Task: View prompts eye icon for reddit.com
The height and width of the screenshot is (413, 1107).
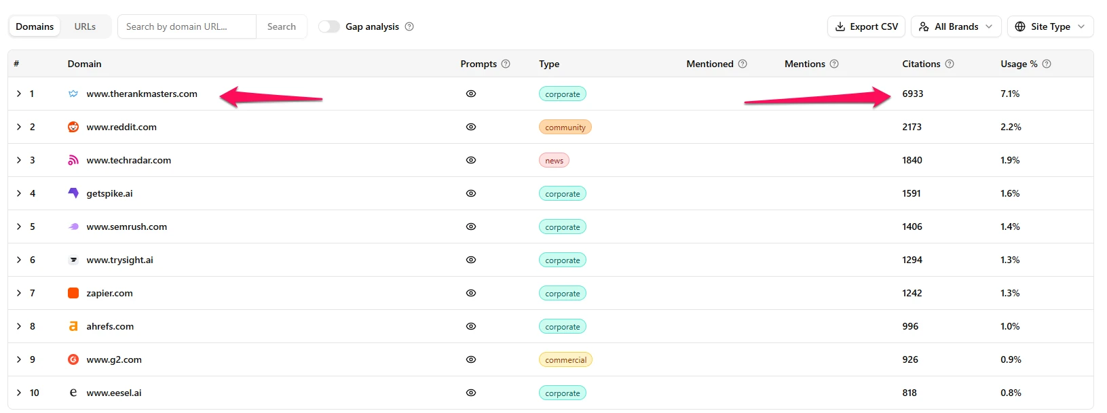Action: click(471, 127)
